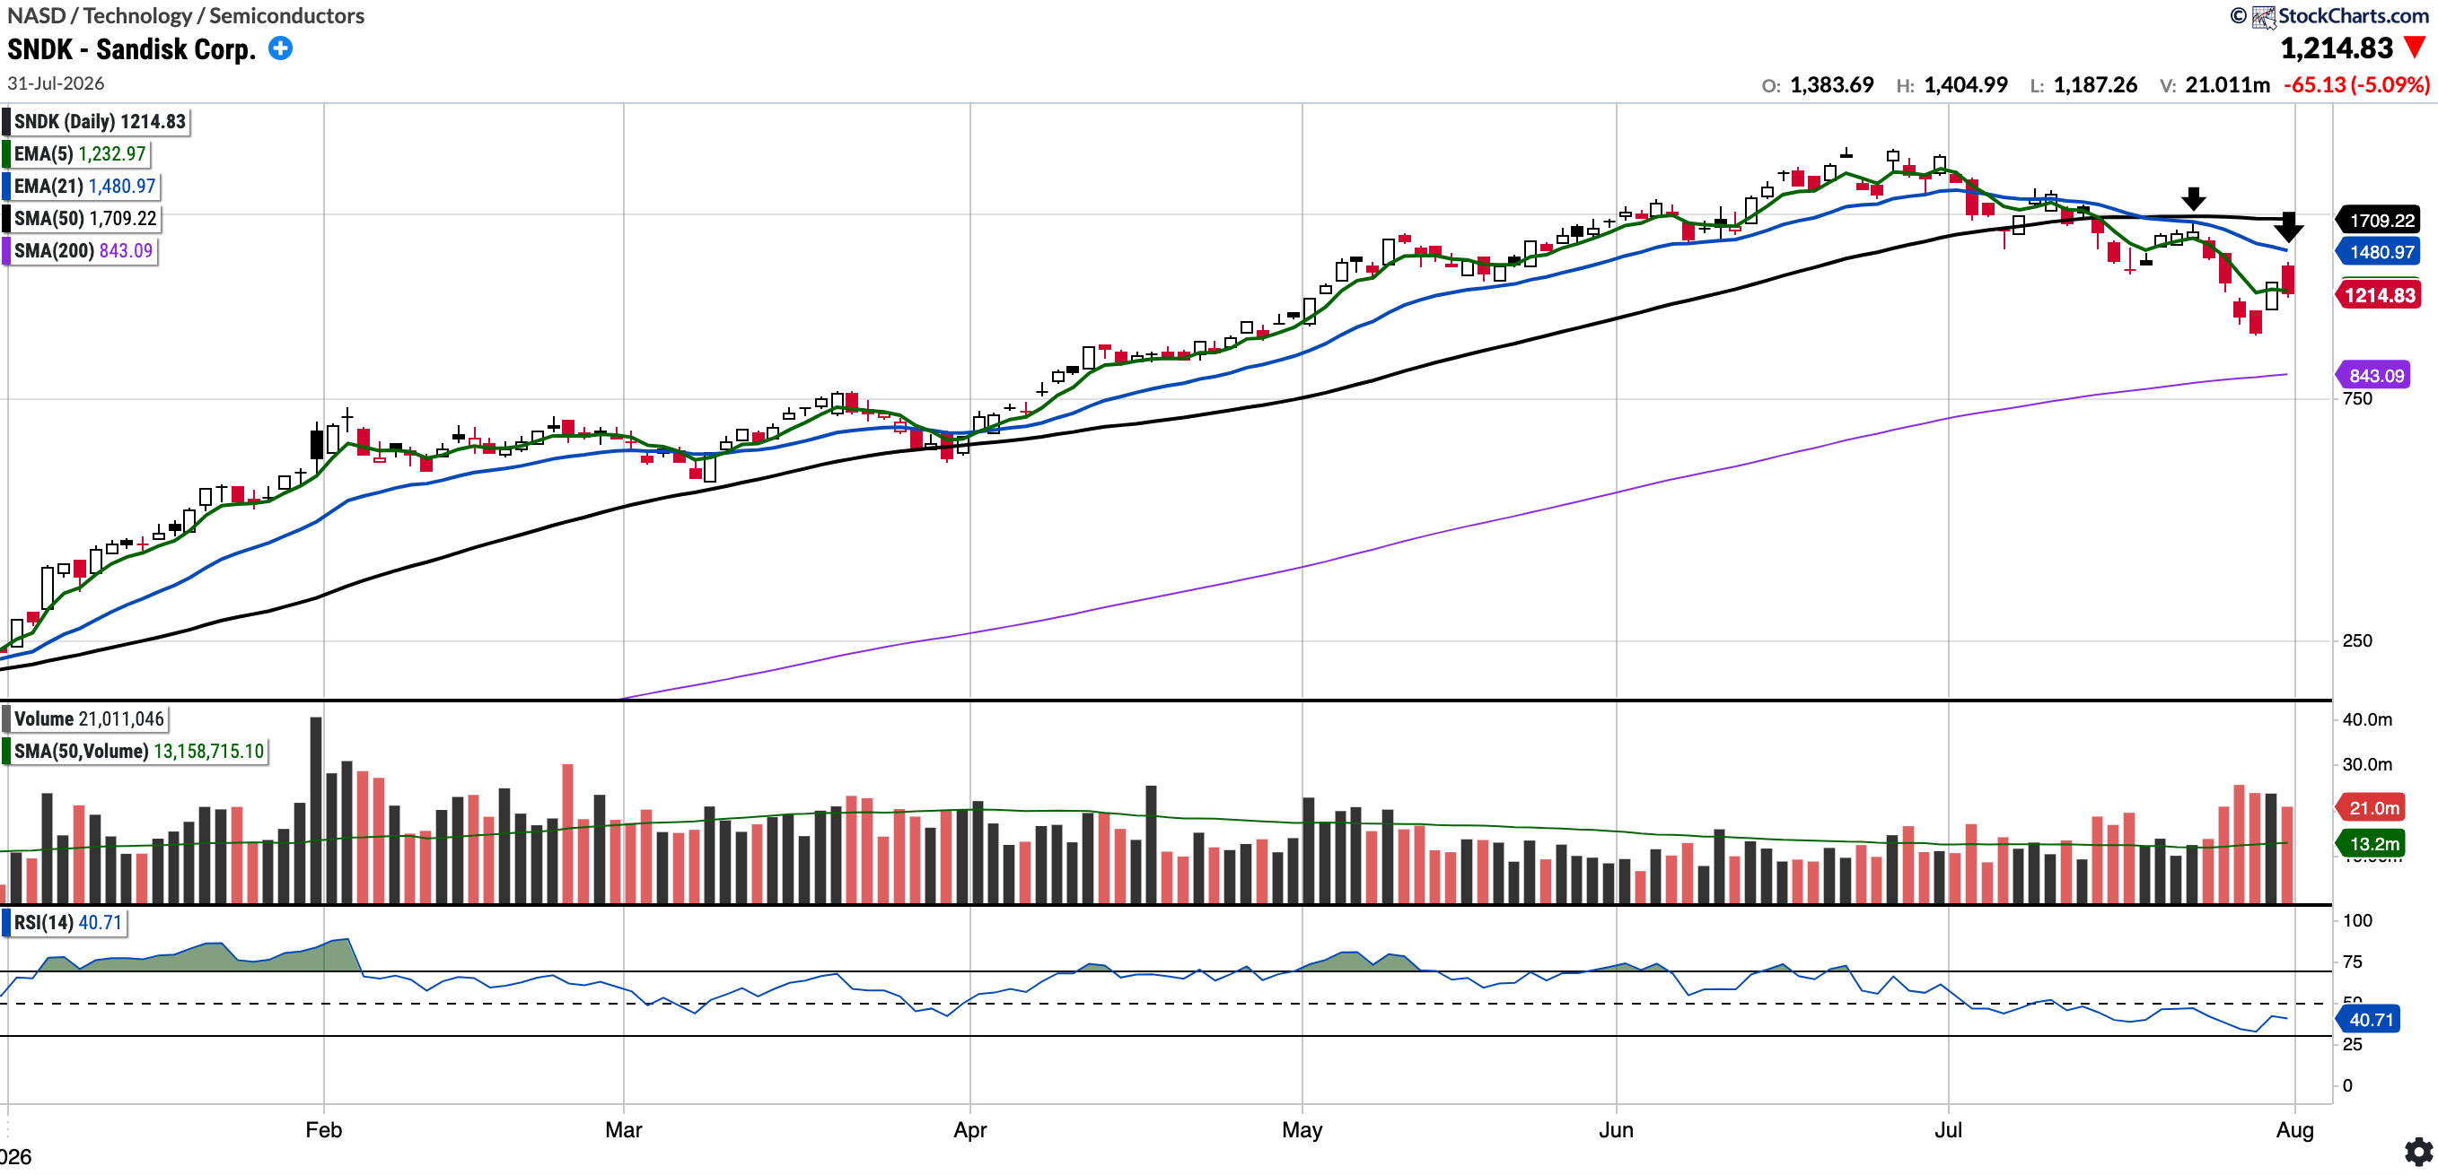Click the May label on the time axis
The height and width of the screenshot is (1175, 2438).
[x=1302, y=1129]
